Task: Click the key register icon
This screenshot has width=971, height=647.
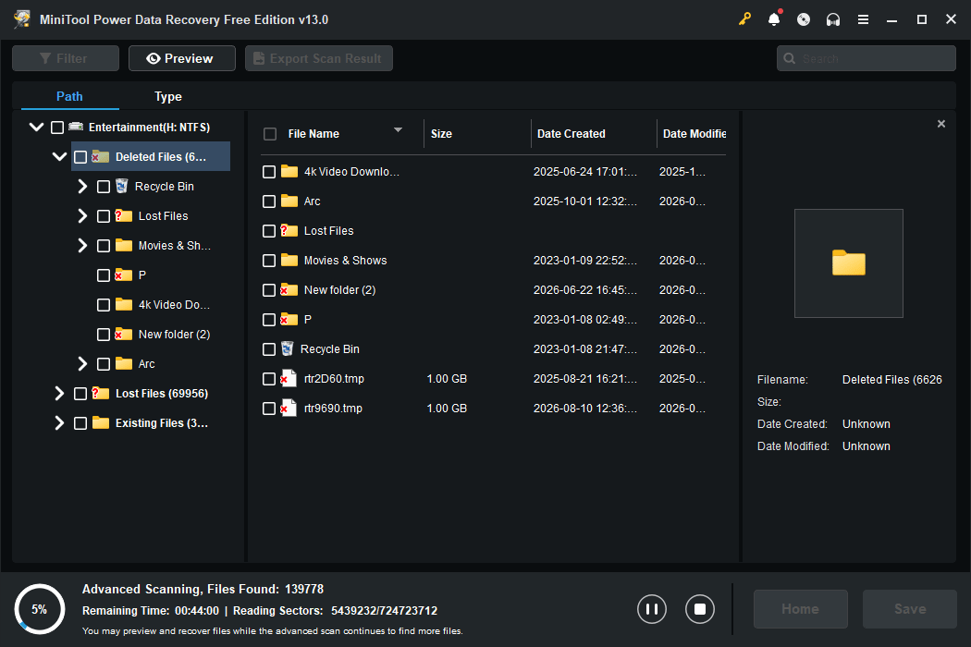Action: [744, 19]
